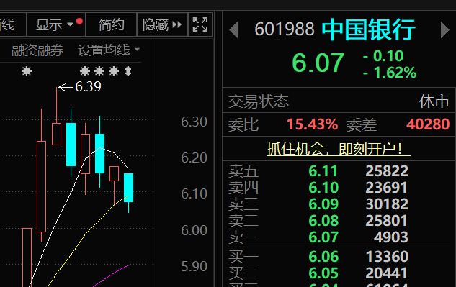Select 卖三 price 6.09
Screen dimensions: 456x287
323,204
